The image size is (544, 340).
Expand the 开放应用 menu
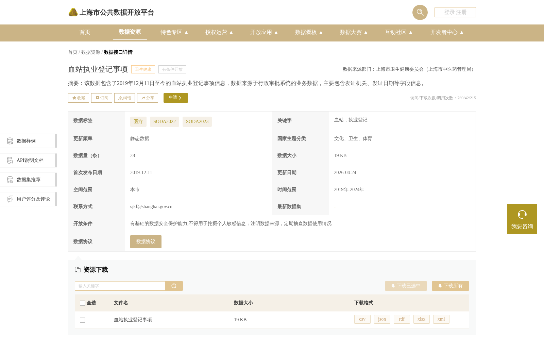(264, 32)
